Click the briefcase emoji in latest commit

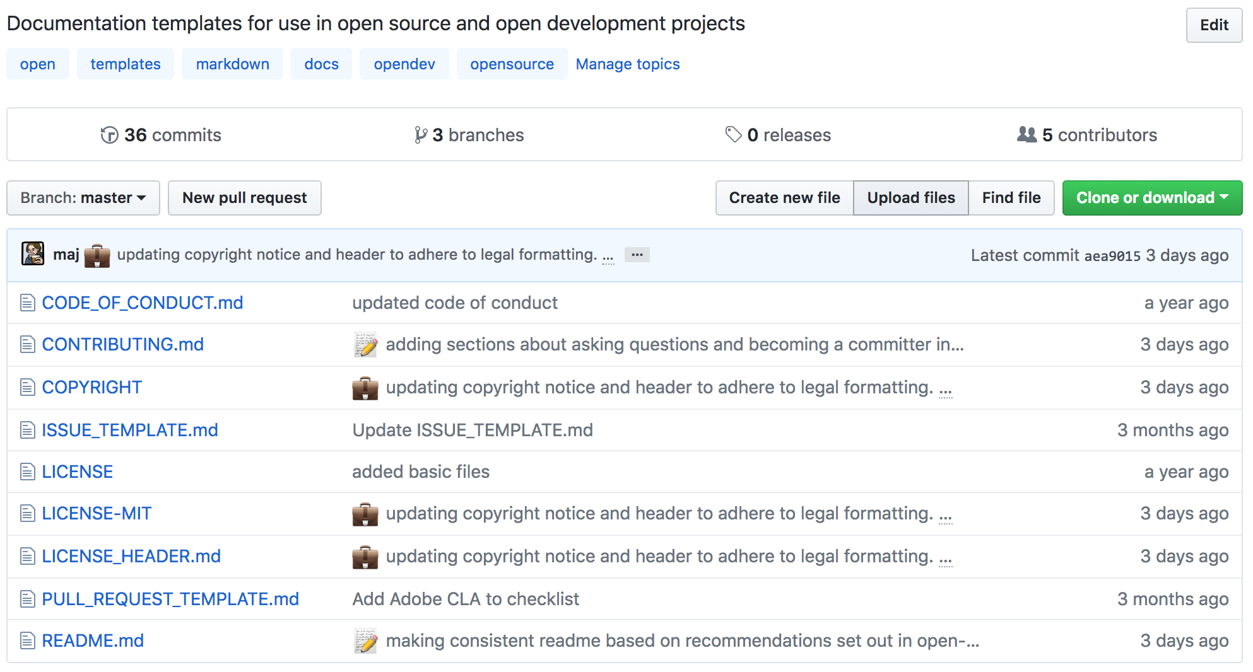[97, 257]
